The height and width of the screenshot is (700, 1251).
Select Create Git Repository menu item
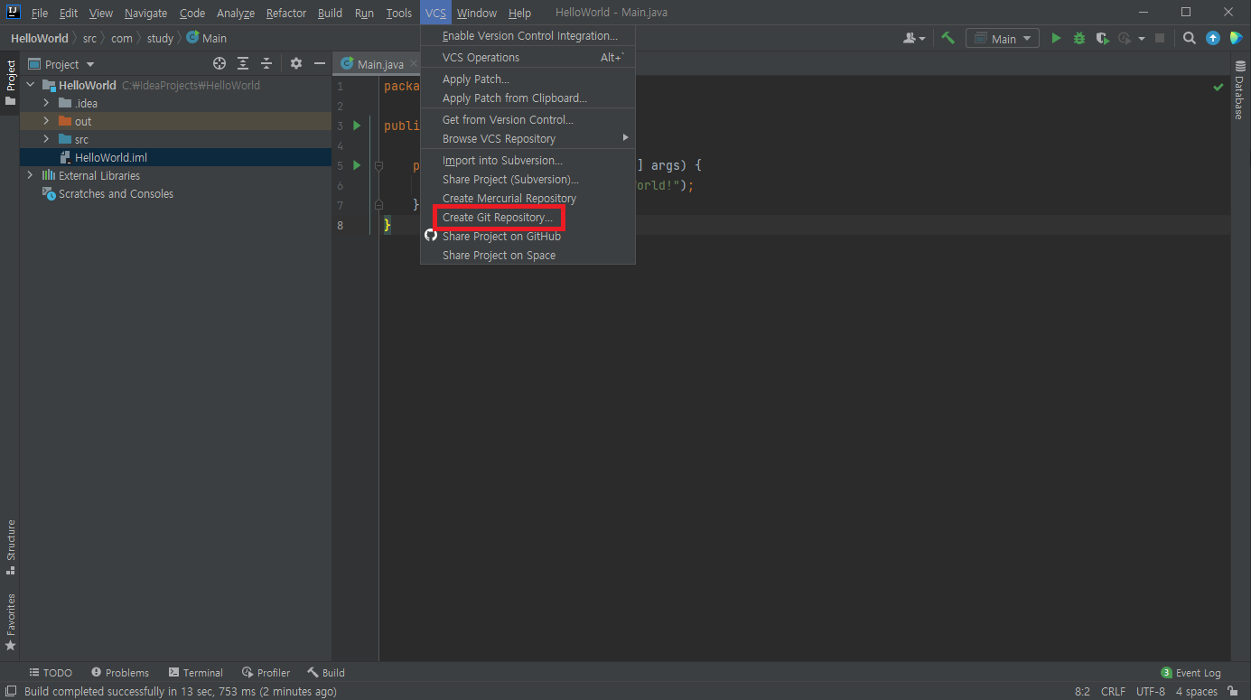tap(528, 218)
